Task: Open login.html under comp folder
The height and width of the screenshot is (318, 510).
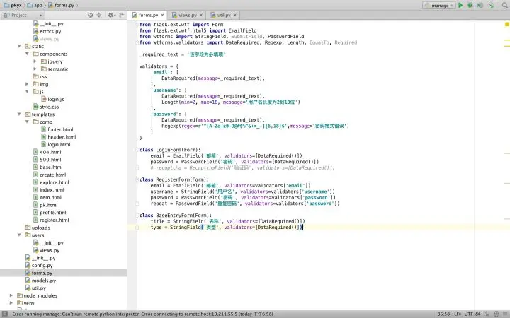Action: pos(56,144)
